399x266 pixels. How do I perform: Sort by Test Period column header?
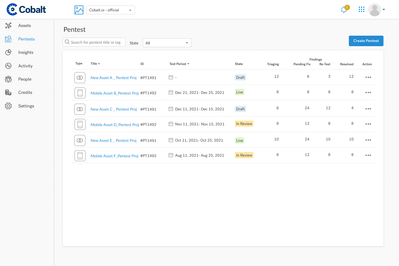pos(179,64)
